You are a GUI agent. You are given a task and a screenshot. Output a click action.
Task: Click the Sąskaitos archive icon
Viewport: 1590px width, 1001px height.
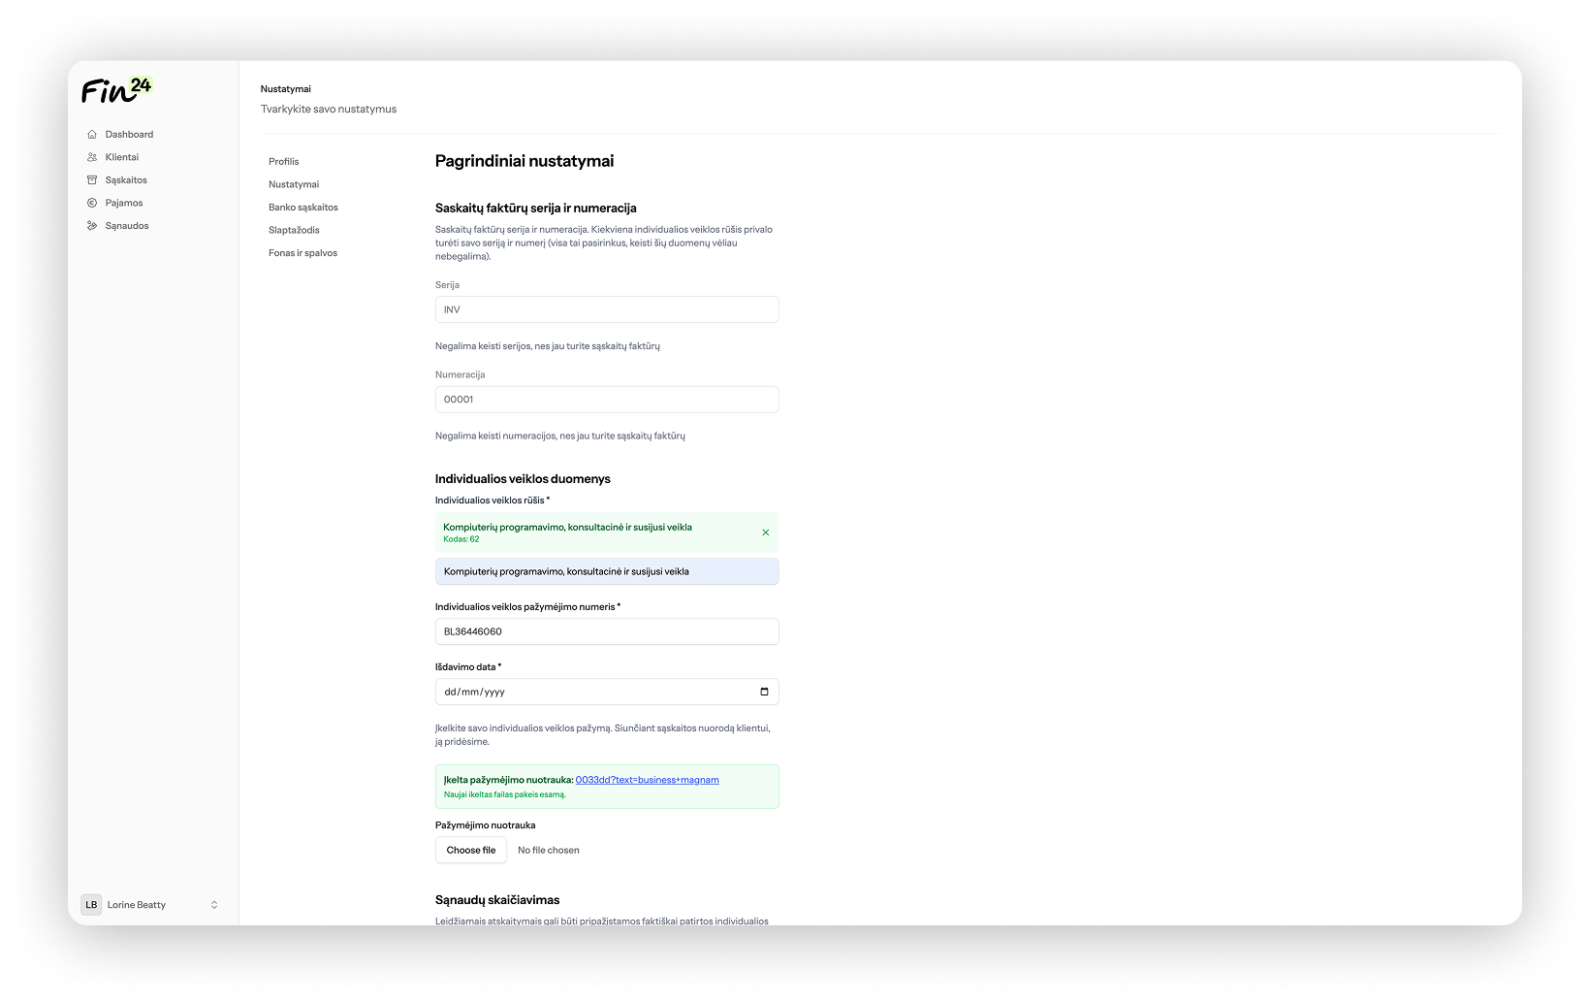point(92,180)
